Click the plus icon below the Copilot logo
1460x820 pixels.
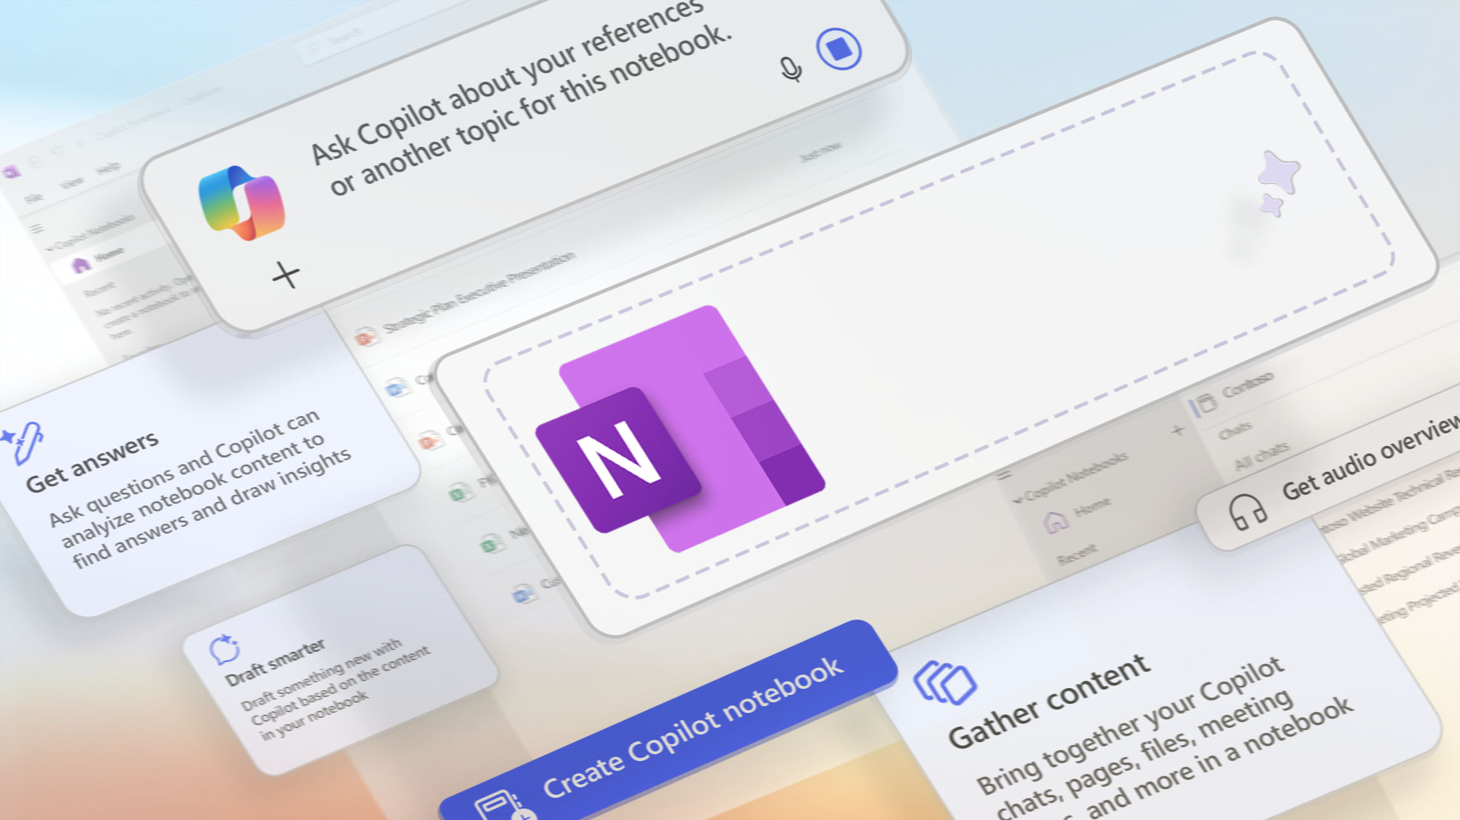(286, 275)
